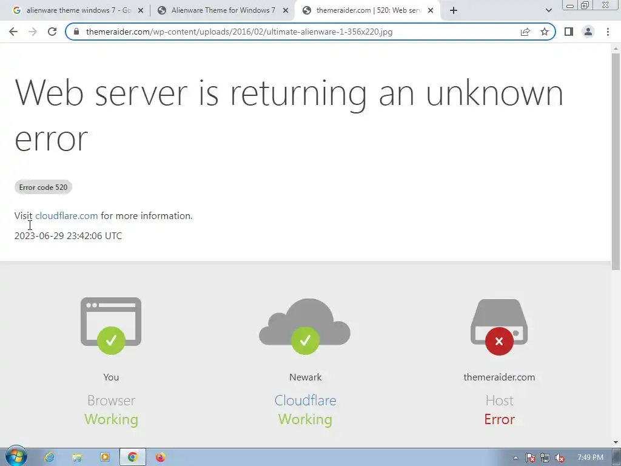Show hidden system tray icons
This screenshot has width=621, height=466.
tap(515, 458)
